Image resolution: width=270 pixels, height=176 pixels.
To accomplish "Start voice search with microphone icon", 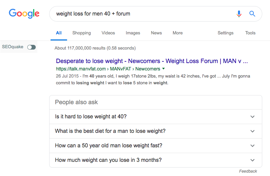I will tap(239, 14).
